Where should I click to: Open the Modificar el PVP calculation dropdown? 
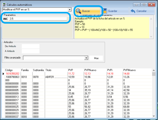click(x=70, y=10)
